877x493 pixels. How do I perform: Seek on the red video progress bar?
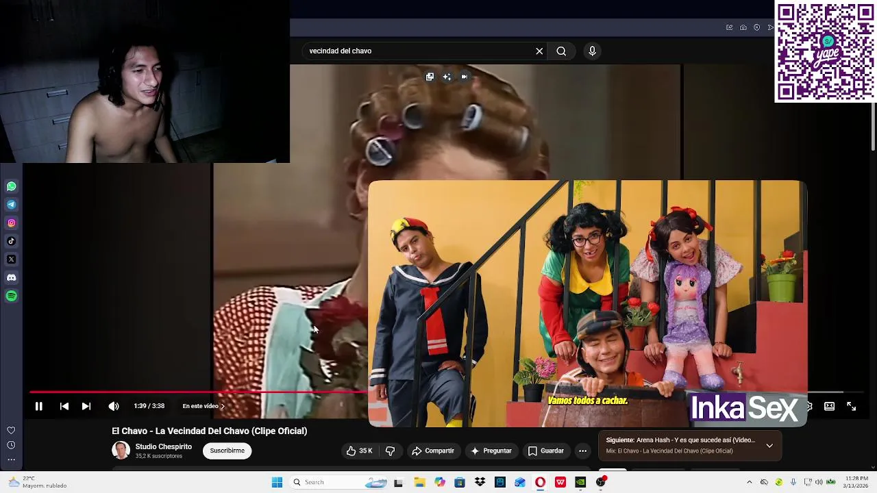[199, 392]
